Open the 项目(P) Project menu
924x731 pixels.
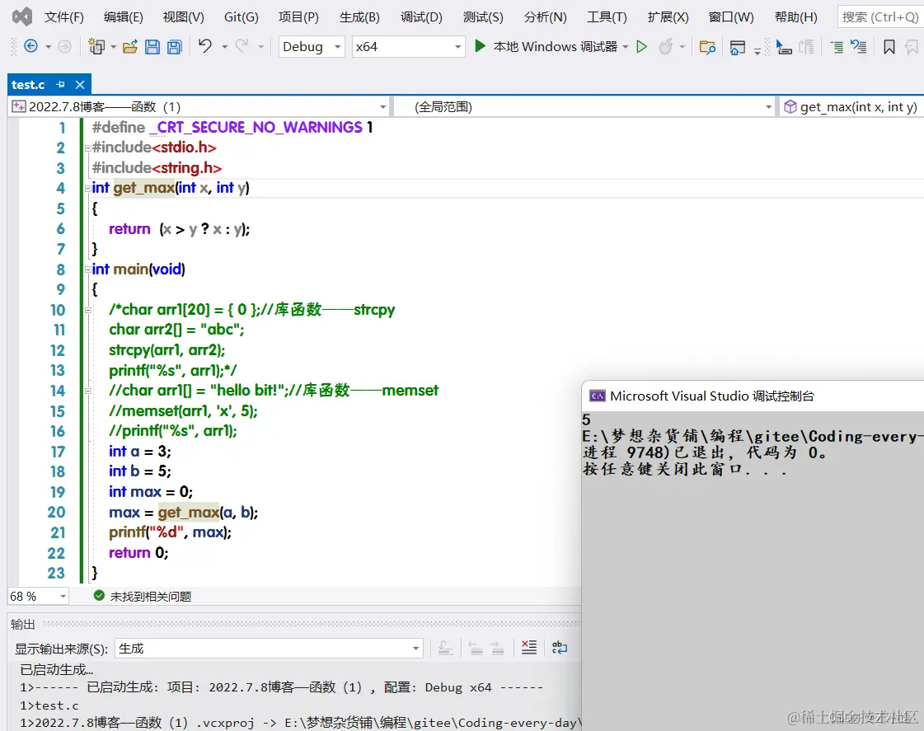point(298,17)
